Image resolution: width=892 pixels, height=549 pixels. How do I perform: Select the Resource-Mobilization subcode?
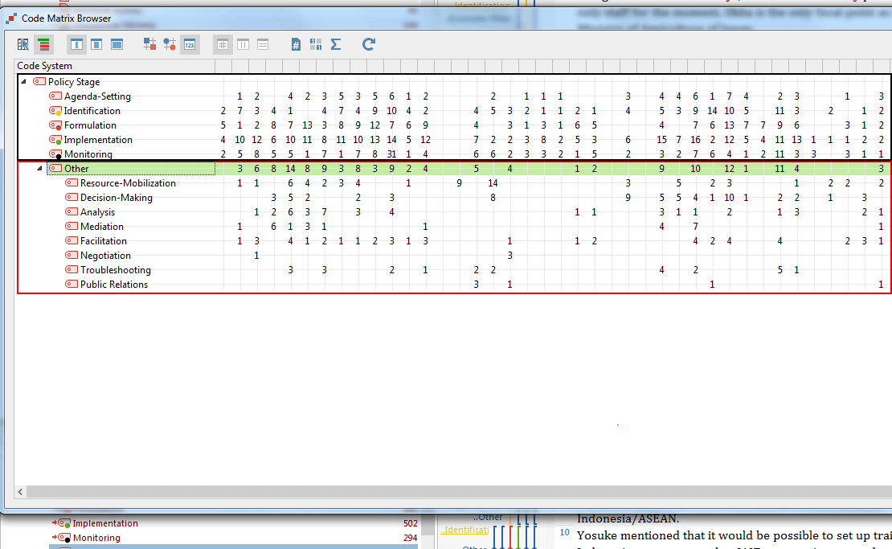(x=128, y=183)
